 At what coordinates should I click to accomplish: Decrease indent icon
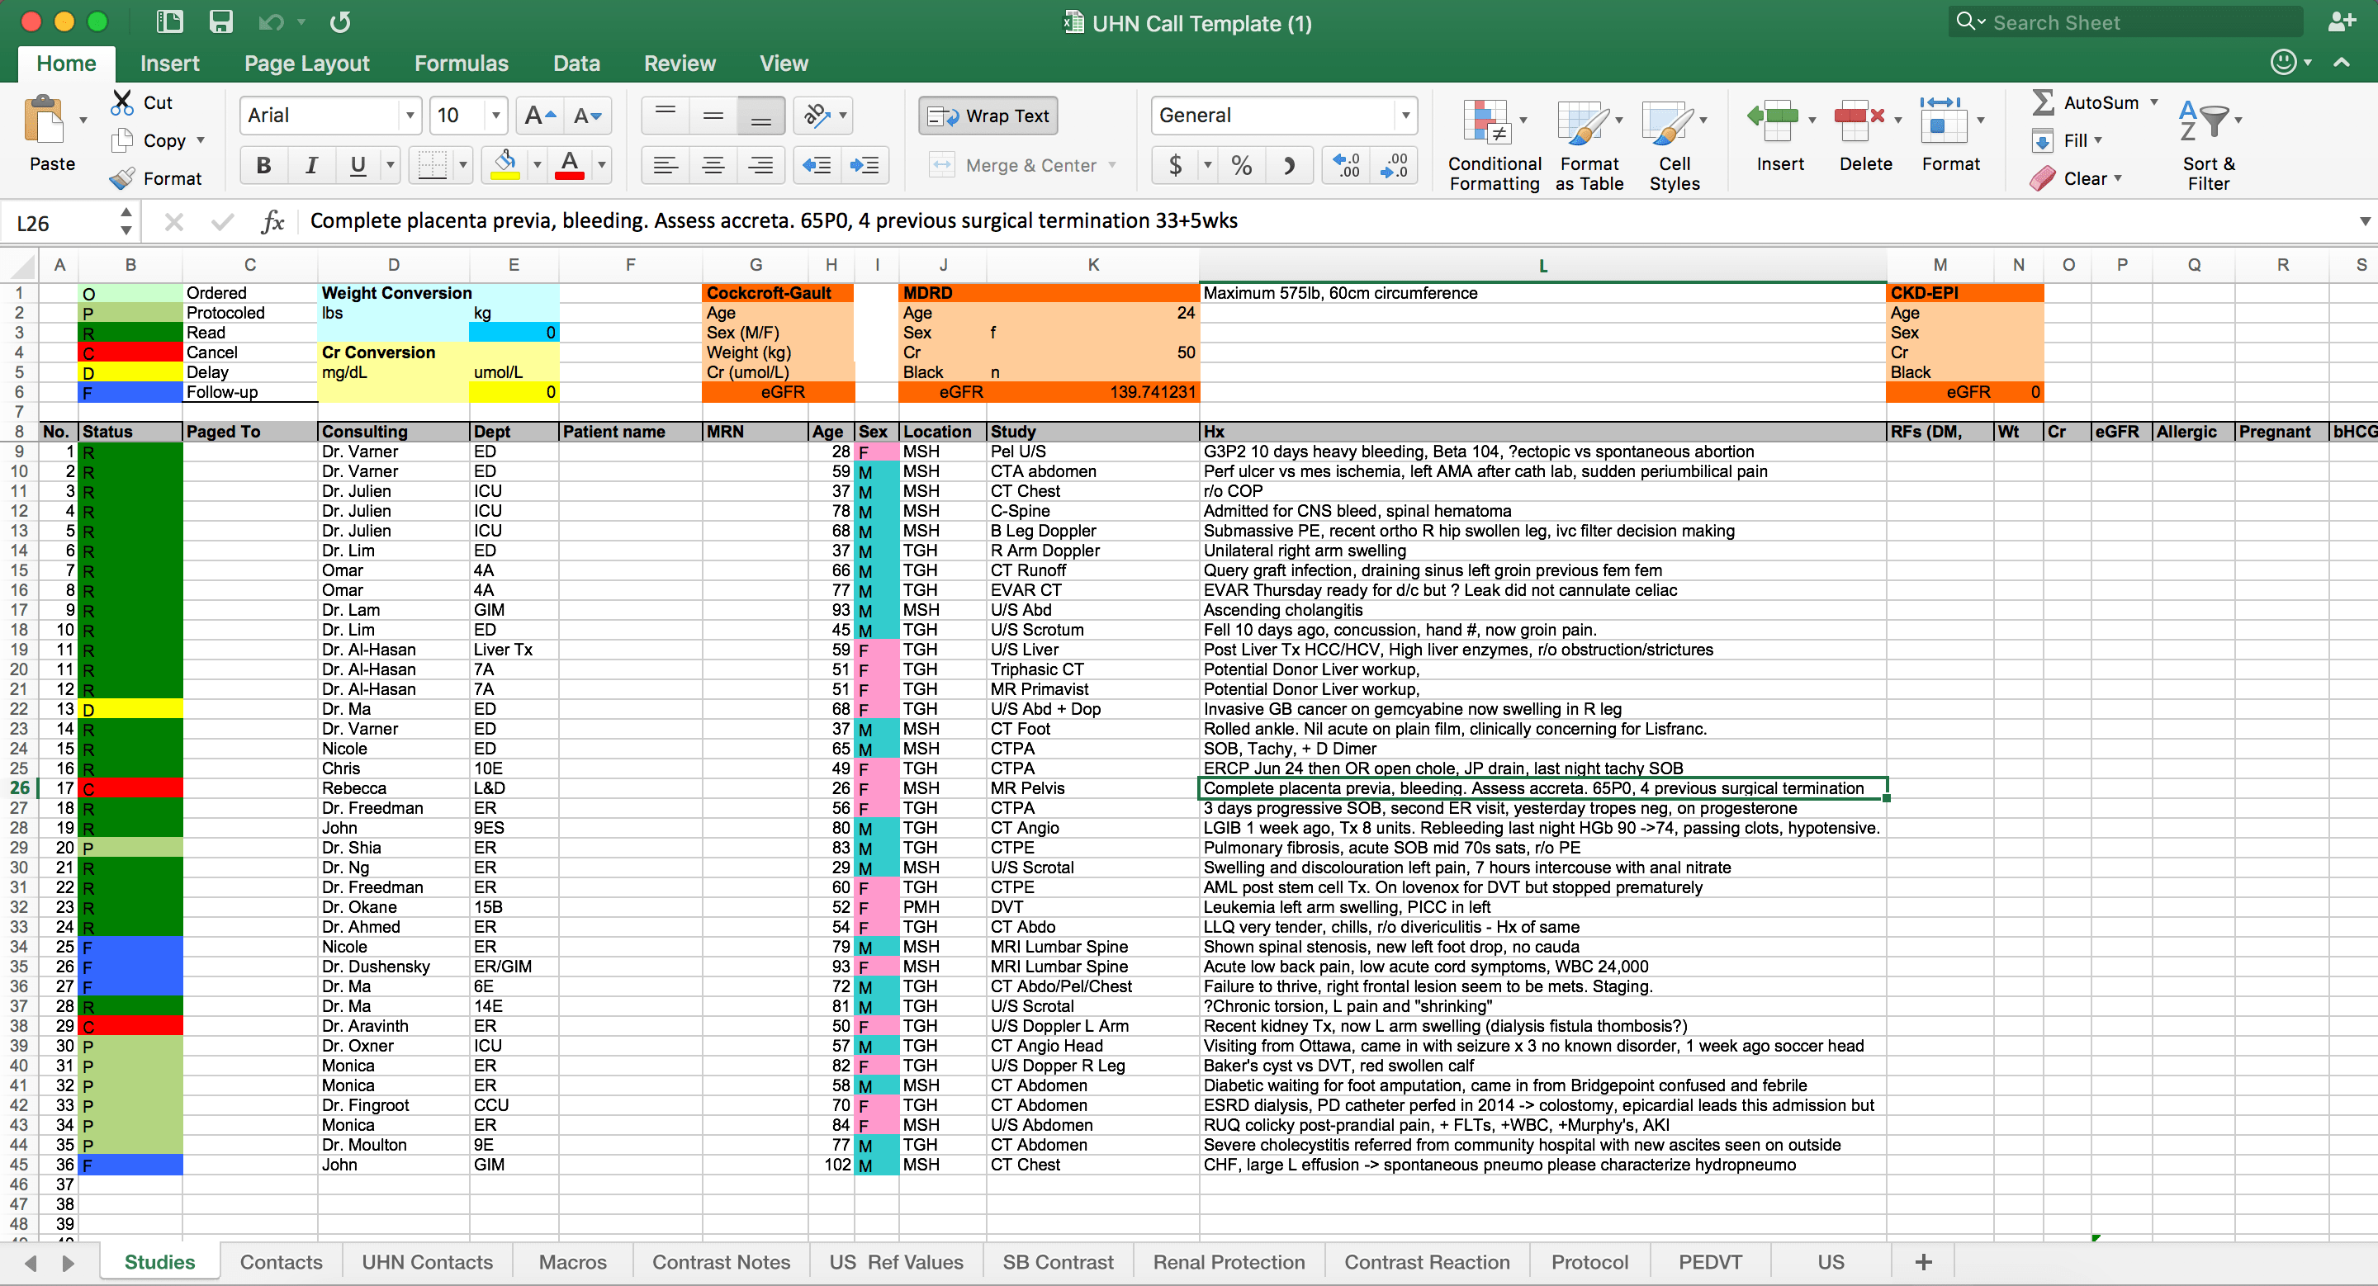[x=817, y=165]
